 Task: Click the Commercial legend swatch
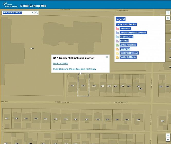point(117,29)
